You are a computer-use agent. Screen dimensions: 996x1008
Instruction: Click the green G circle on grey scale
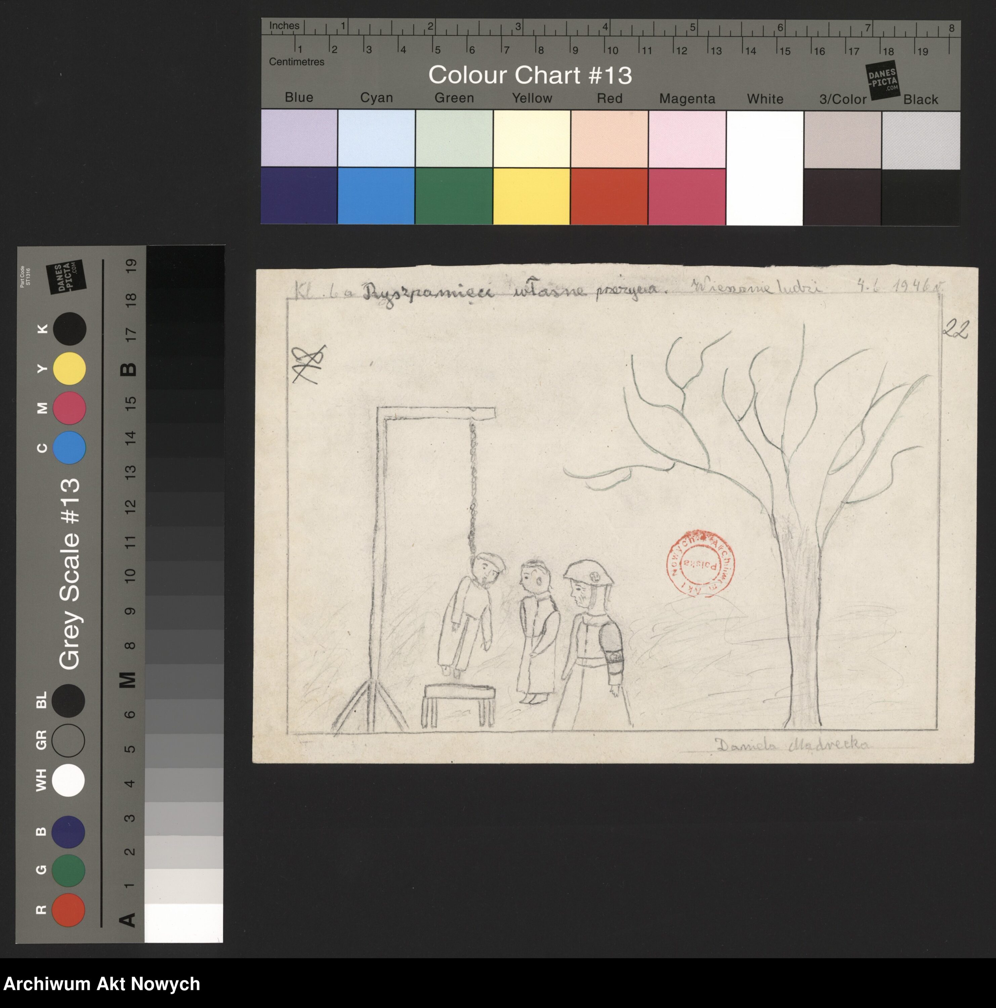click(68, 870)
